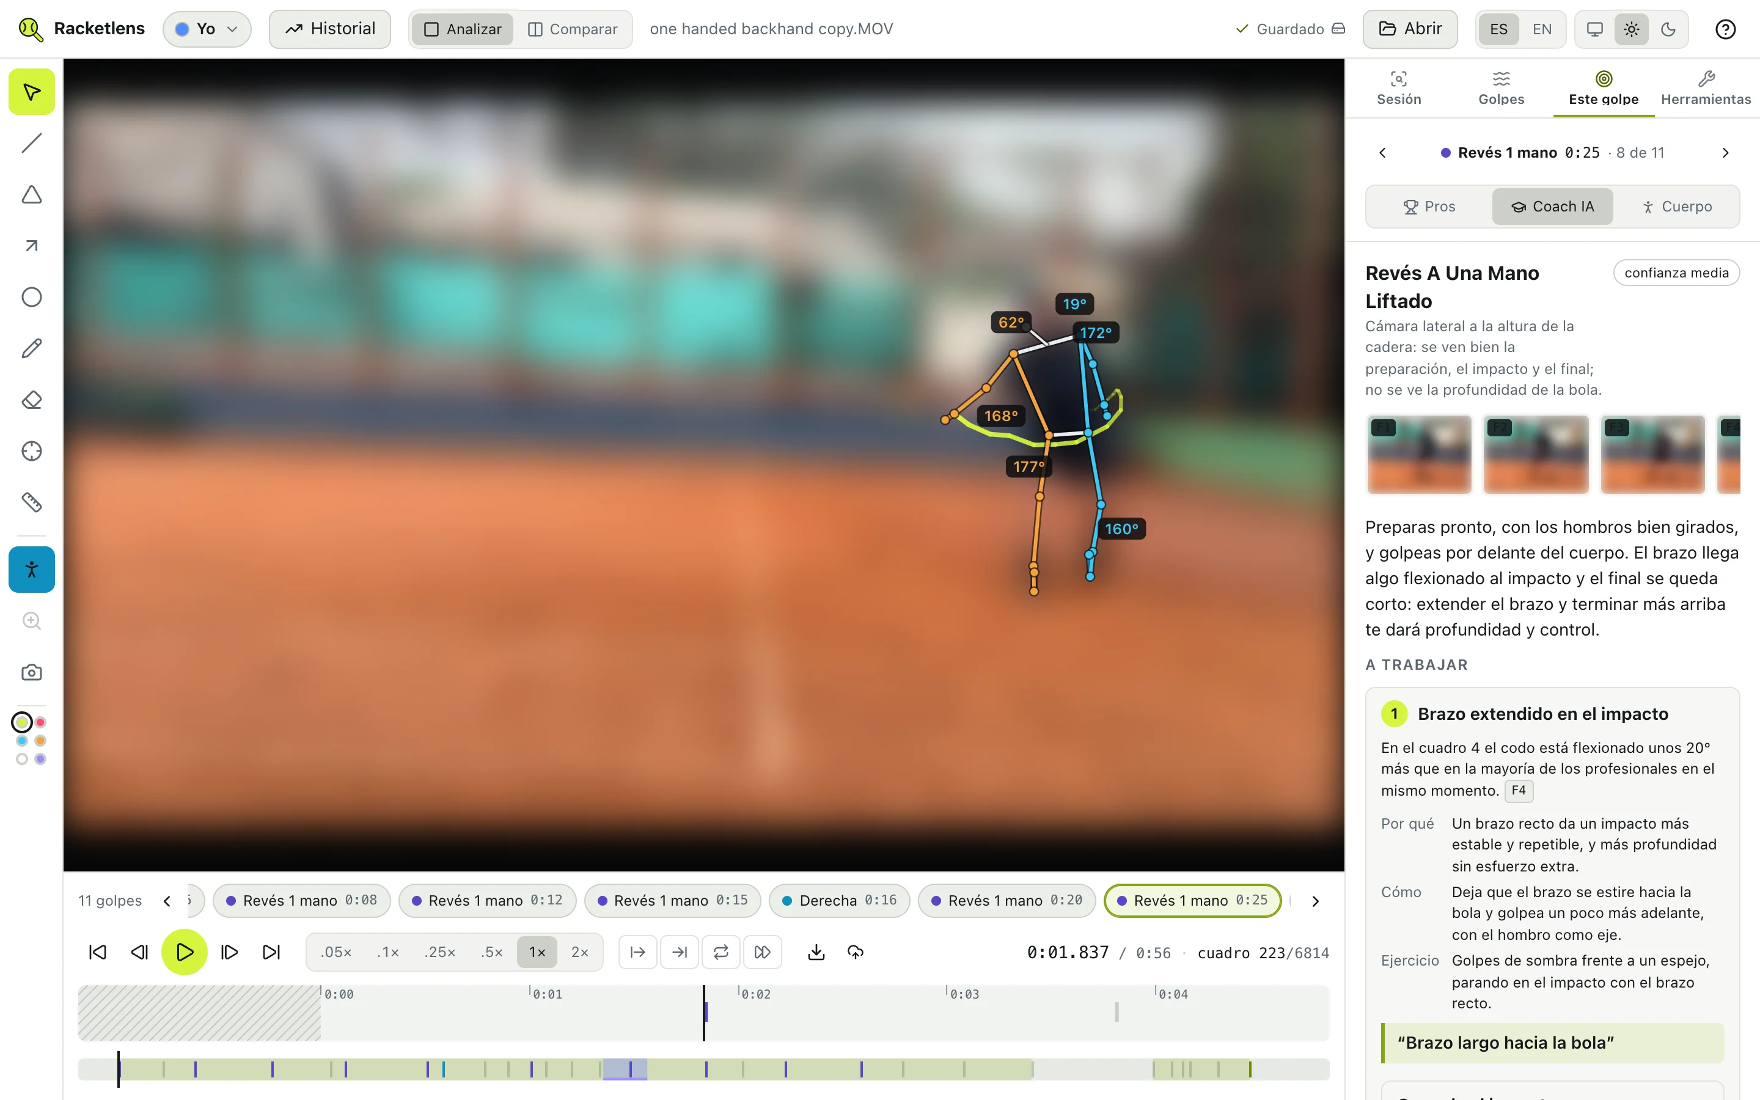This screenshot has height=1100, width=1760.
Task: Open the Herramientas tab
Action: pyautogui.click(x=1706, y=88)
